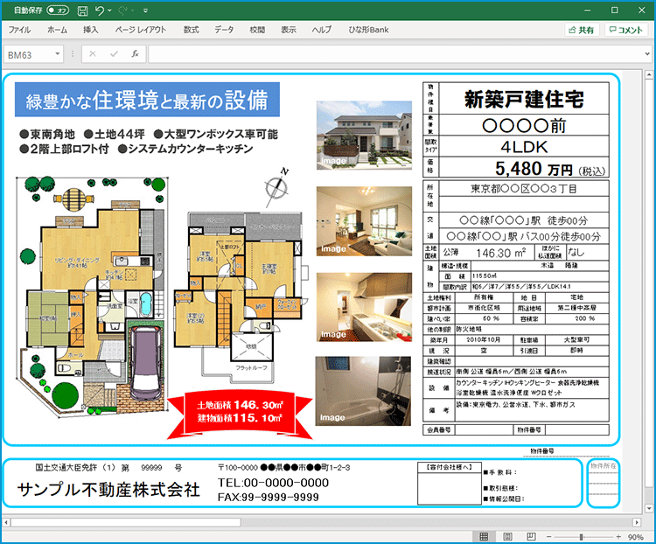
Task: Click the ○○○○前 station name cell
Action: (524, 125)
